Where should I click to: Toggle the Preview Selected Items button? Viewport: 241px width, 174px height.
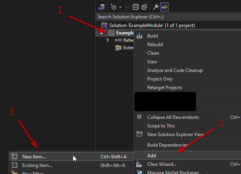164,7
